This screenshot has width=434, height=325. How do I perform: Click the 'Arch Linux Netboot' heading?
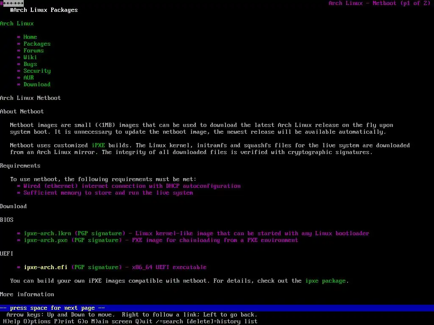coord(31,98)
